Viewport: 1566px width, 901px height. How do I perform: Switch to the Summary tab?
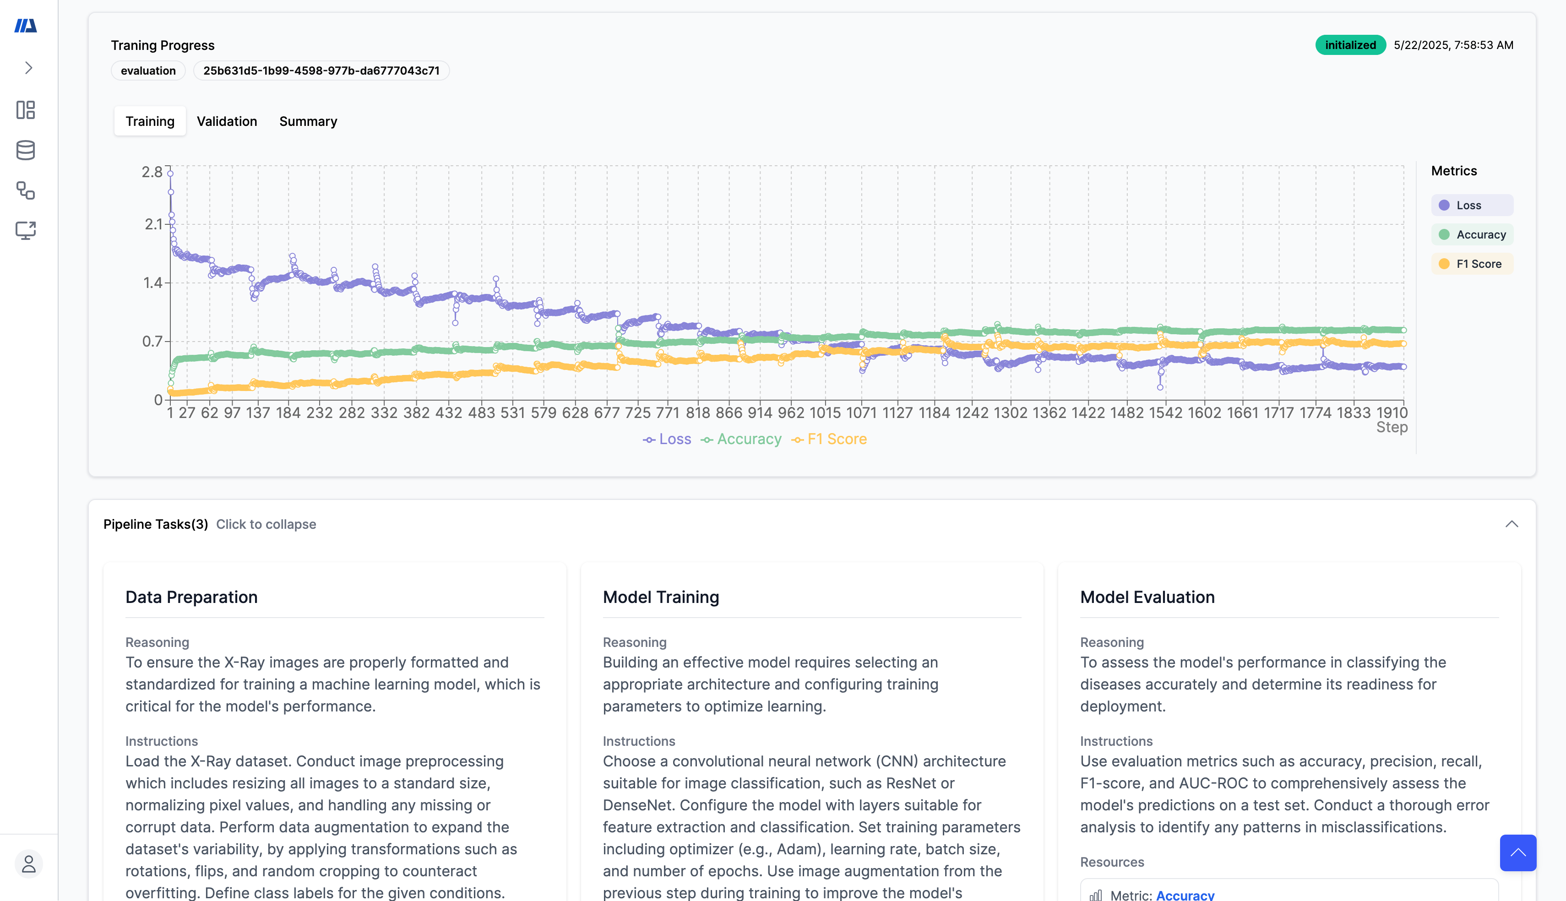[x=308, y=121]
